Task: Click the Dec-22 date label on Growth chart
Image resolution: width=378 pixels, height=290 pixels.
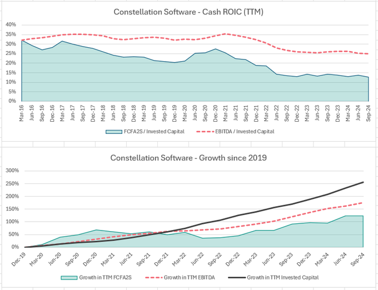Action: (232, 259)
